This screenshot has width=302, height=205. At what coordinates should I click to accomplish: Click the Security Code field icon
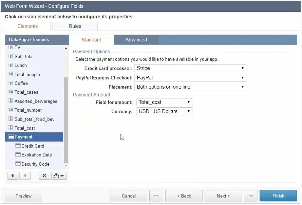coord(18,164)
